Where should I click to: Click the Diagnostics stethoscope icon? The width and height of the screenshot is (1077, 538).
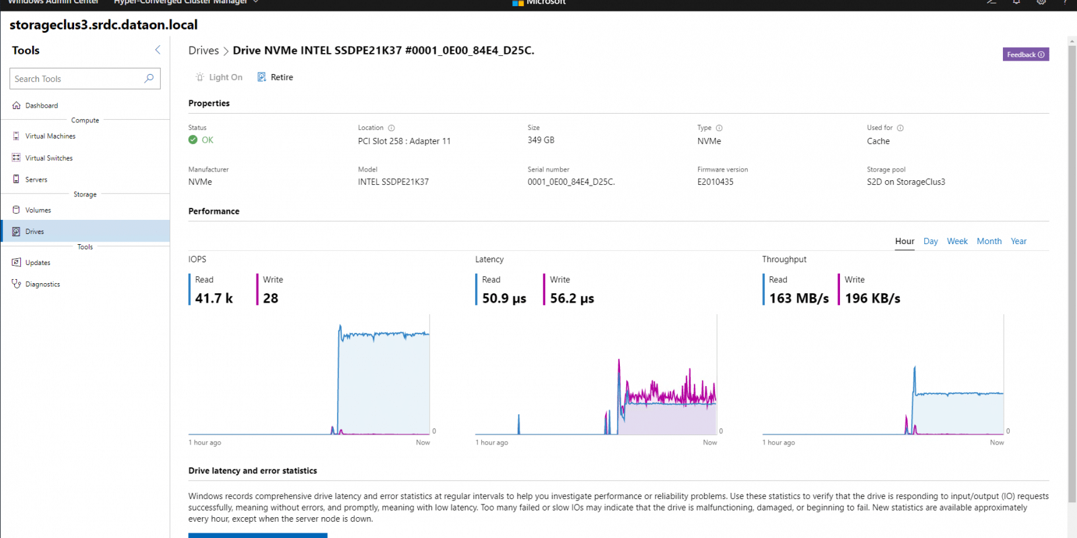(16, 284)
